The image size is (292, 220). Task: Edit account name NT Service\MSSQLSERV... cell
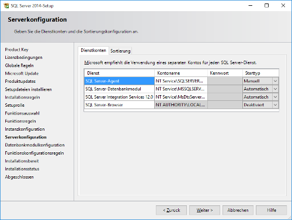pyautogui.click(x=181, y=89)
